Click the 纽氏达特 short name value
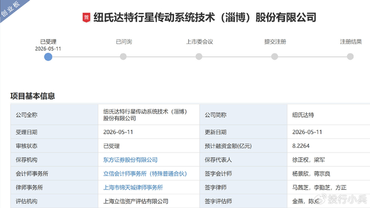 click(x=303, y=115)
